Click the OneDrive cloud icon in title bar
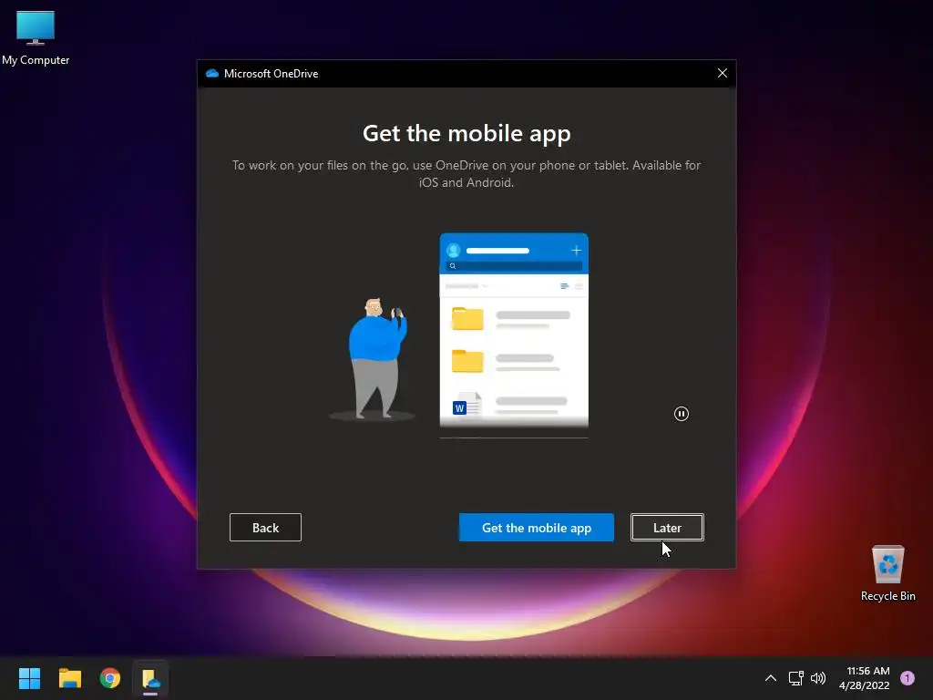This screenshot has height=700, width=933. [211, 73]
